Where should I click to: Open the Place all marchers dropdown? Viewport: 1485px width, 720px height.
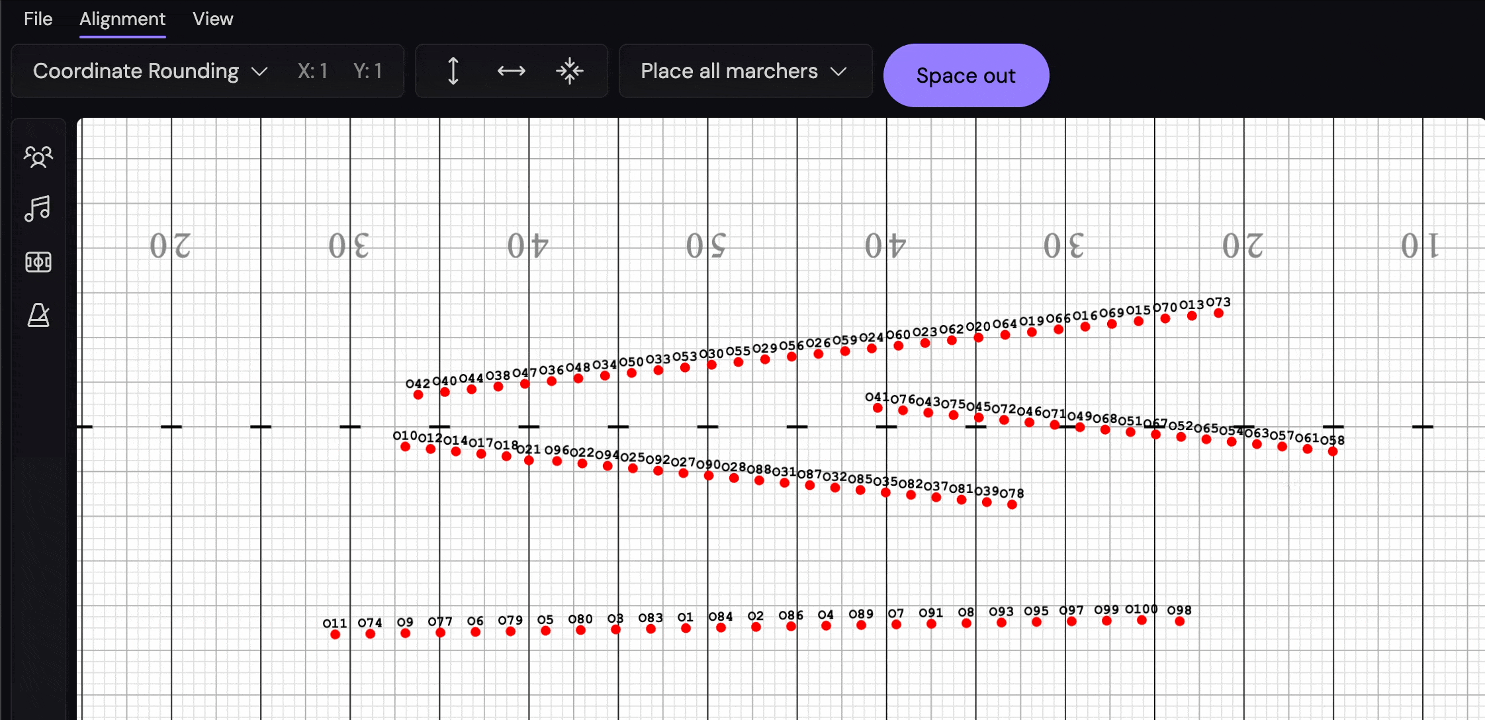coord(744,71)
